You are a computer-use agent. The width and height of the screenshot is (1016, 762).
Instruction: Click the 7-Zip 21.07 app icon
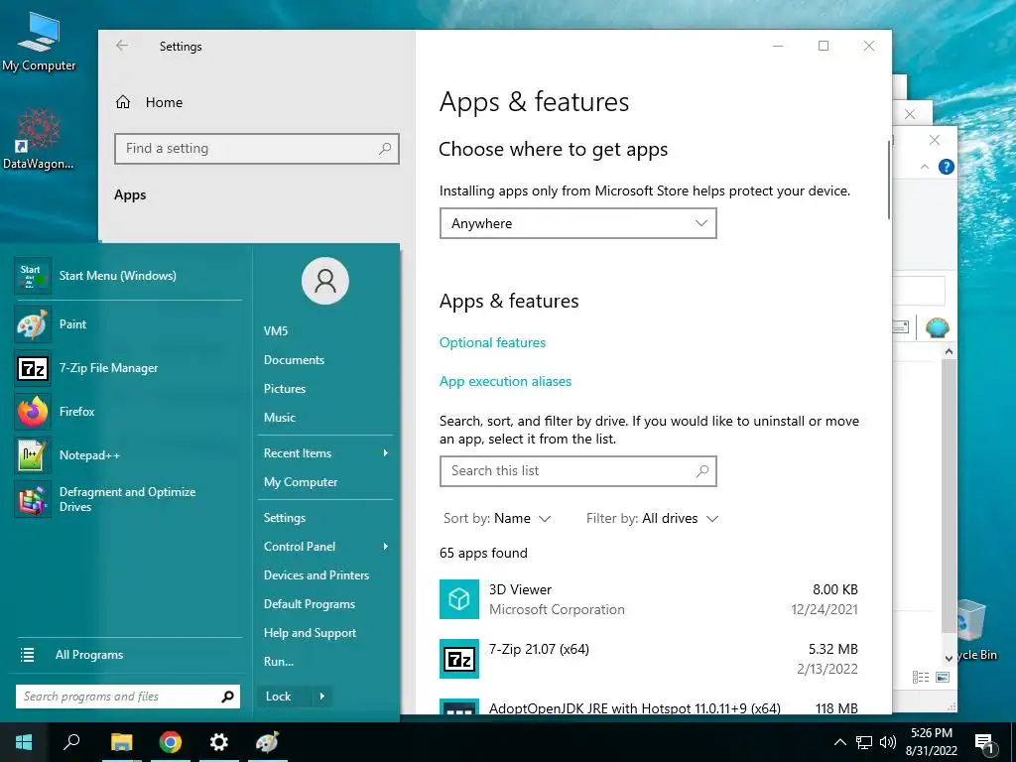click(x=459, y=659)
